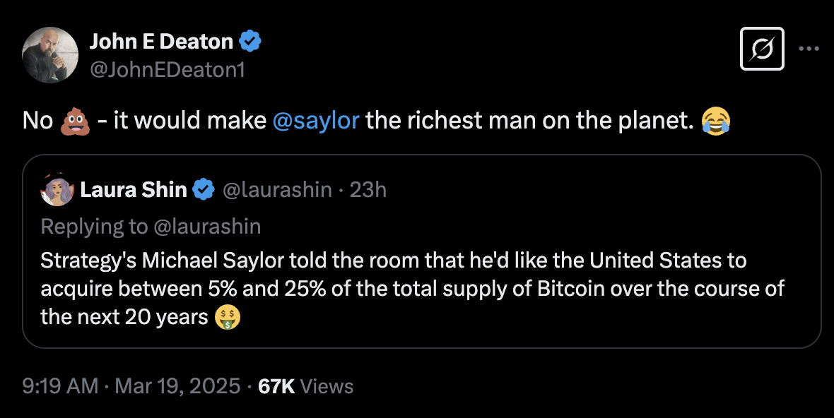This screenshot has height=418, width=834.
Task: Click the "Replying to @laurashin" line
Action: point(151,226)
